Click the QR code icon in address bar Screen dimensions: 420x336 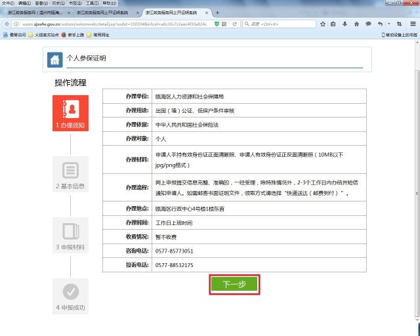click(224, 24)
